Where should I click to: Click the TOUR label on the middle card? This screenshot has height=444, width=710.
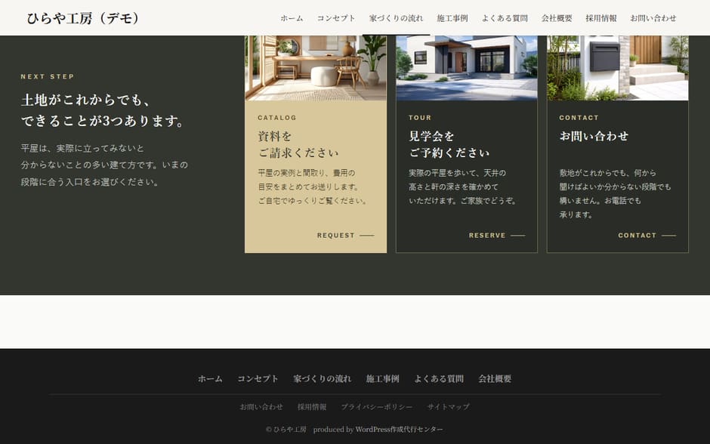[420, 118]
